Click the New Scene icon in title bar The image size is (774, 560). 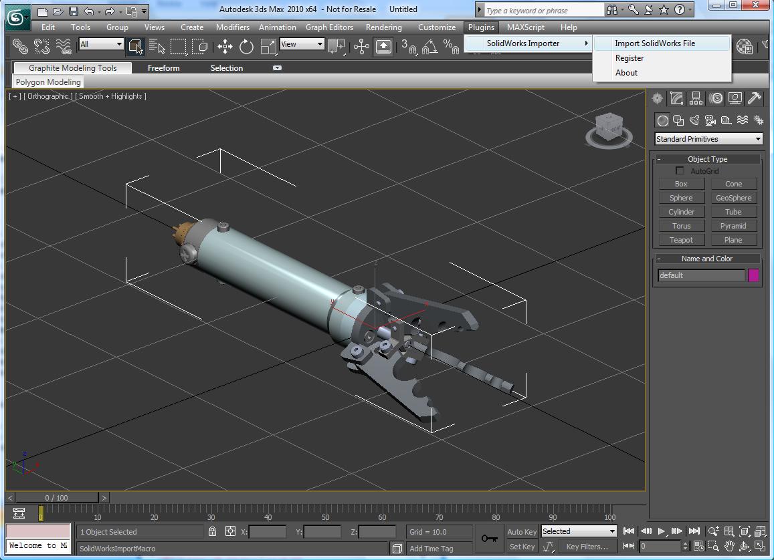click(43, 11)
